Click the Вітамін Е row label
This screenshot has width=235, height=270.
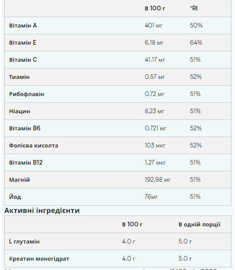(x=23, y=43)
